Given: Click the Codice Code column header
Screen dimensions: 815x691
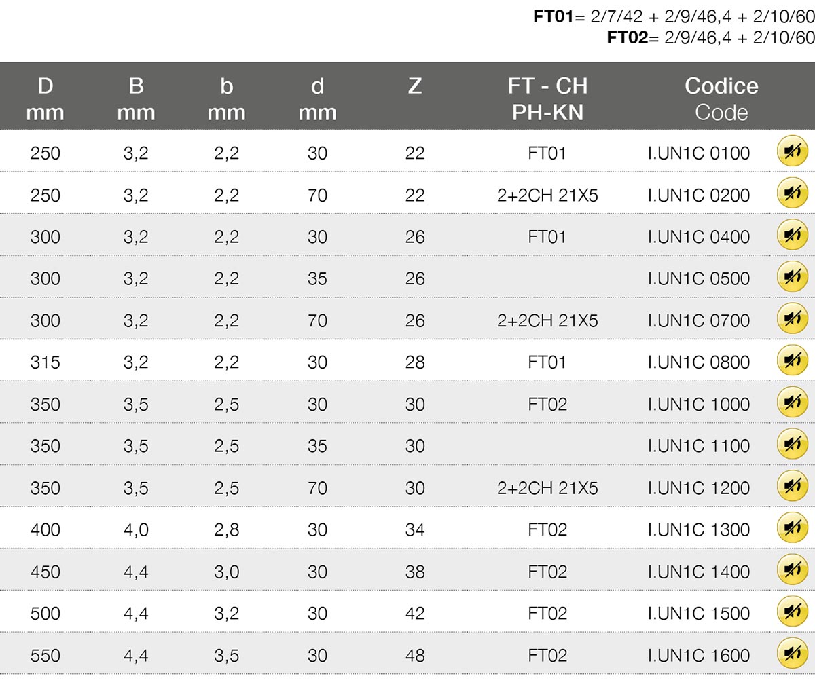Looking at the screenshot, I should click(x=721, y=98).
